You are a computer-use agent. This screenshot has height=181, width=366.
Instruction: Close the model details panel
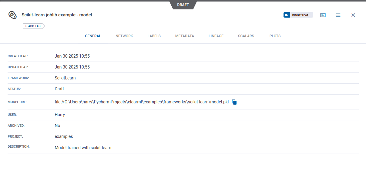(x=353, y=15)
